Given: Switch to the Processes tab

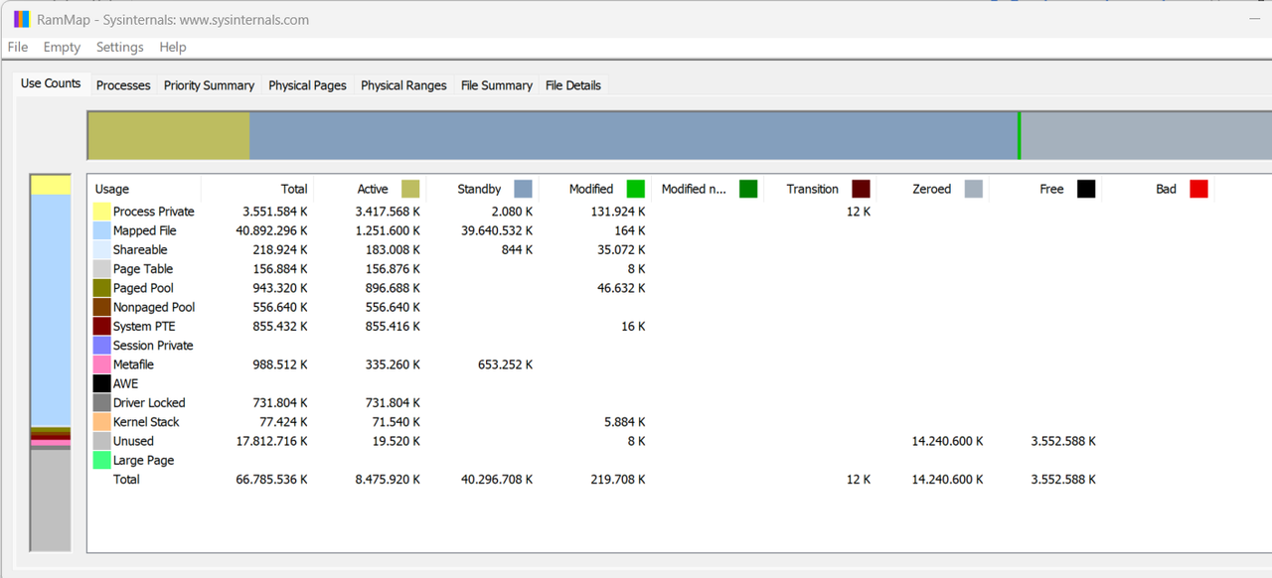Looking at the screenshot, I should (123, 85).
